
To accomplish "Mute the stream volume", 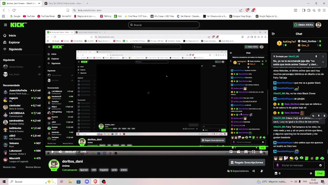I will coord(60,152).
